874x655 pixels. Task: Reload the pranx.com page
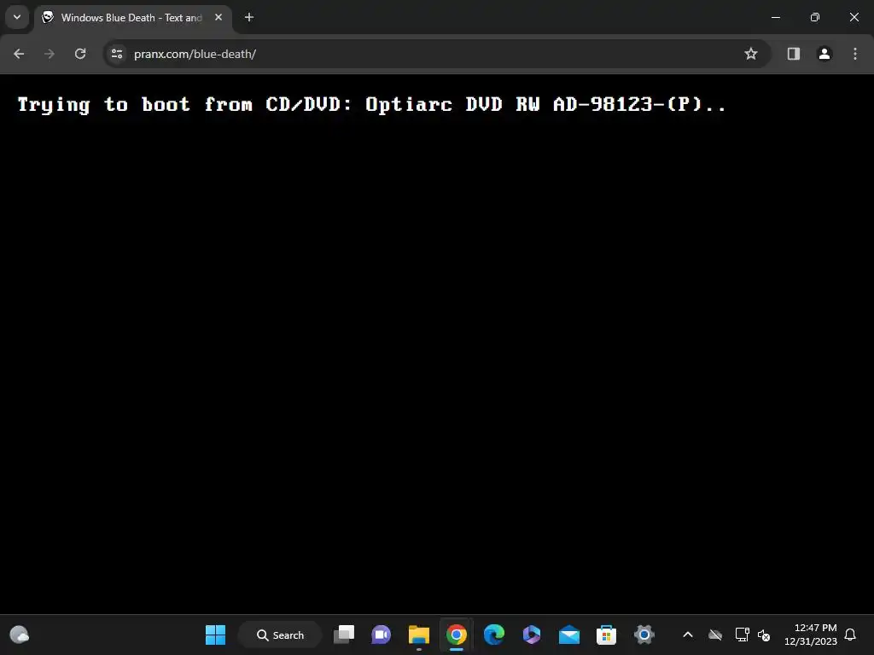tap(80, 54)
